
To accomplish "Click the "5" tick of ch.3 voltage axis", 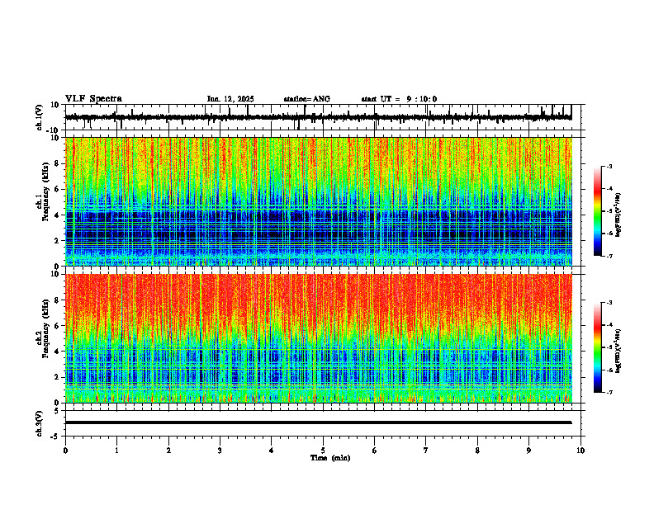I will [x=58, y=411].
